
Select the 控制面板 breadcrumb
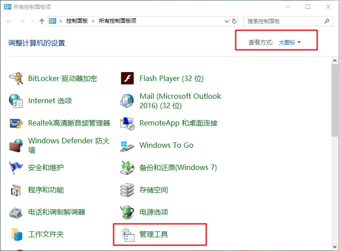pos(77,21)
